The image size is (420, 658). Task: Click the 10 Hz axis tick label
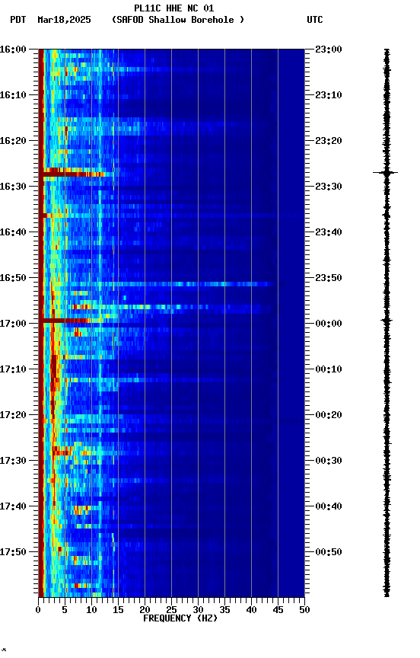[91, 610]
